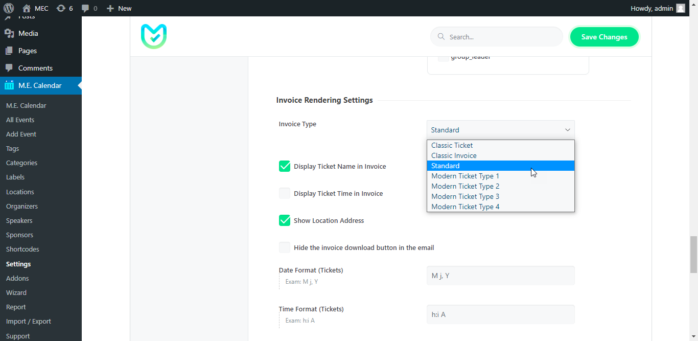The height and width of the screenshot is (341, 698).
Task: Click the Pages icon in sidebar
Action: tap(9, 51)
